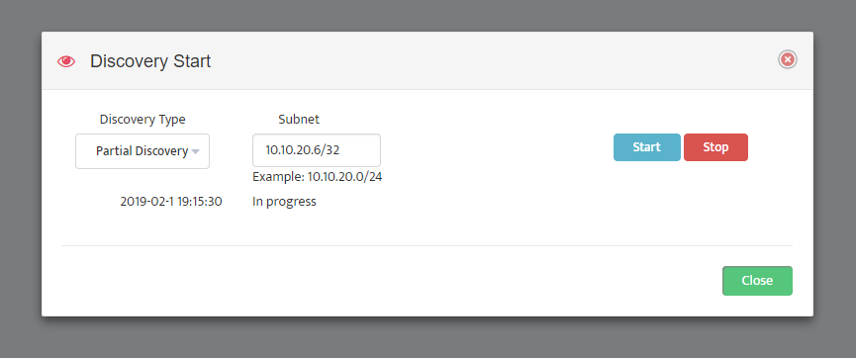Click the gray arrow beside Partial Discovery
This screenshot has height=358, width=856.
point(195,151)
